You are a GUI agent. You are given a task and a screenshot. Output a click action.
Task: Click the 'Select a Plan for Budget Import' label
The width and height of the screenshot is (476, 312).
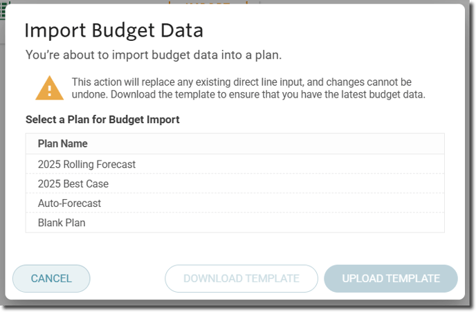(x=102, y=120)
